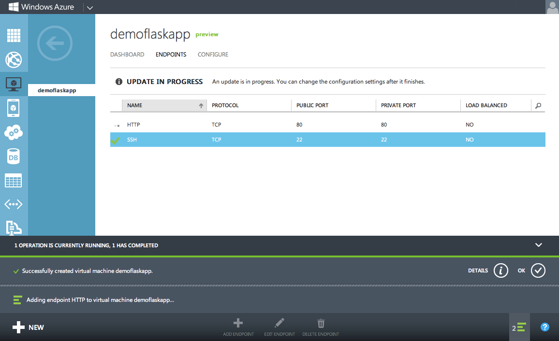This screenshot has width=559, height=341.
Task: Open the help question mark icon
Action: 545,327
